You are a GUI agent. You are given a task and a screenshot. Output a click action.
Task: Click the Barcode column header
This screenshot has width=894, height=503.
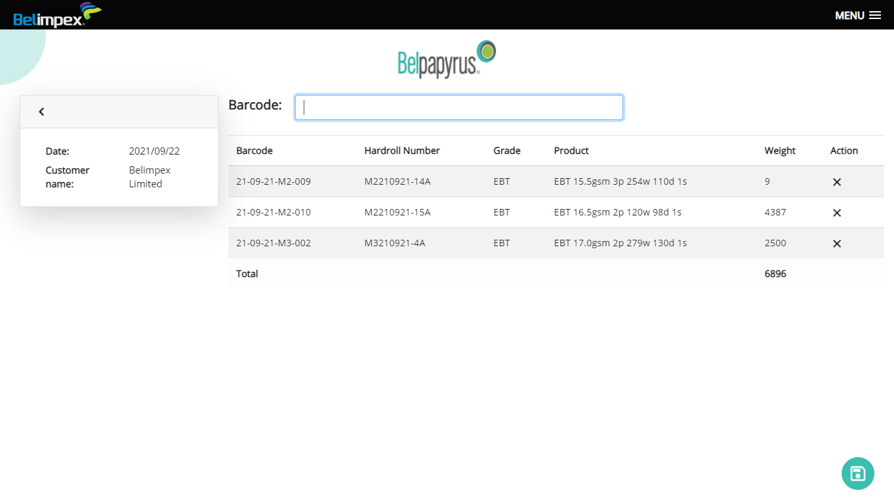click(x=254, y=151)
